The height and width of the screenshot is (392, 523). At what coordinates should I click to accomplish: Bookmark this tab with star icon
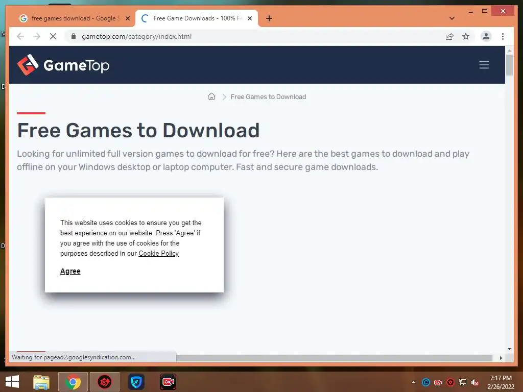coord(466,36)
